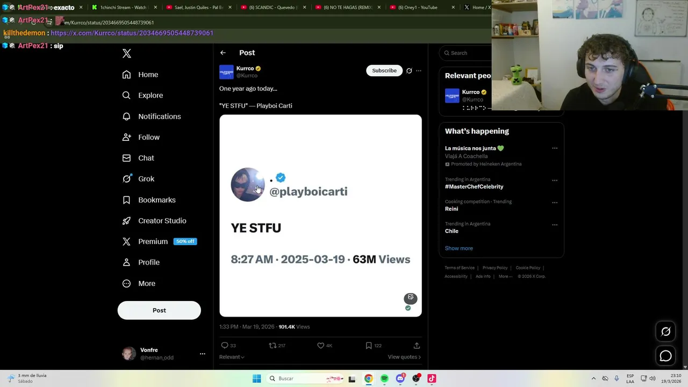Open the YE STFU tweet image
688x387 pixels.
pos(320,216)
